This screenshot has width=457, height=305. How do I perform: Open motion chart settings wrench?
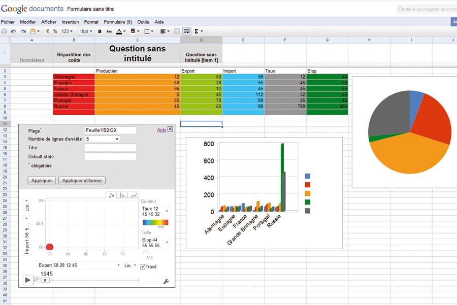coord(166,281)
